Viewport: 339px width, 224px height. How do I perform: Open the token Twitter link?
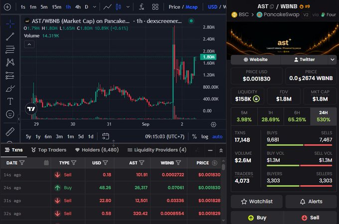304,59
